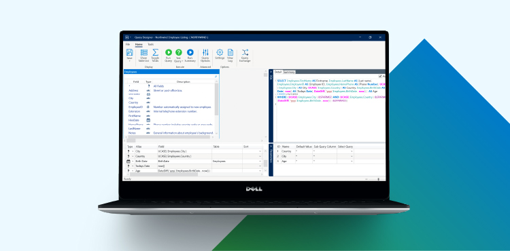Image resolution: width=510 pixels, height=251 pixels.
Task: Select the Country field in Employees list
Action: click(133, 102)
